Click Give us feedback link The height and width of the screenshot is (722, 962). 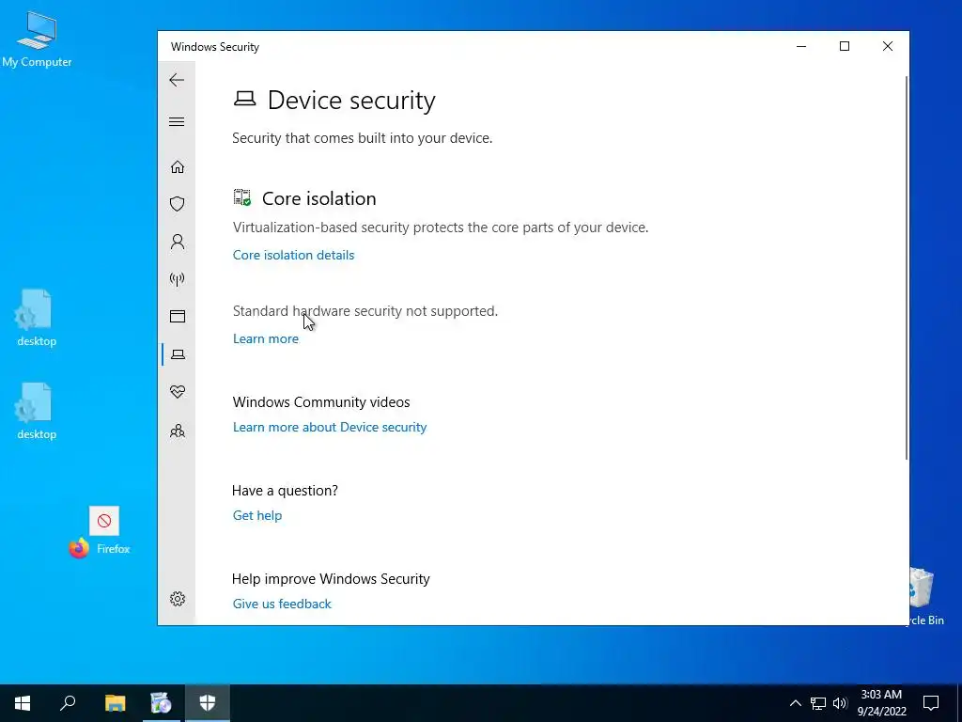(282, 604)
